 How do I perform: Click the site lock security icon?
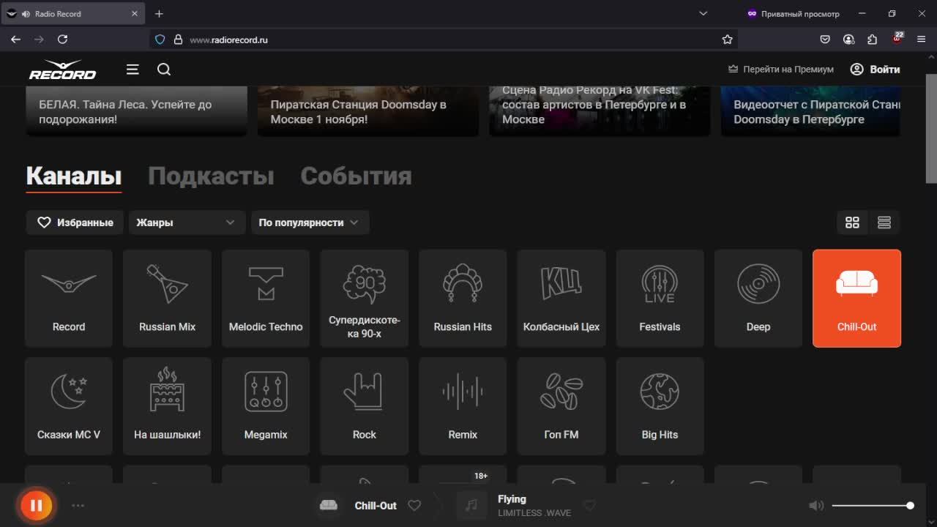[178, 40]
